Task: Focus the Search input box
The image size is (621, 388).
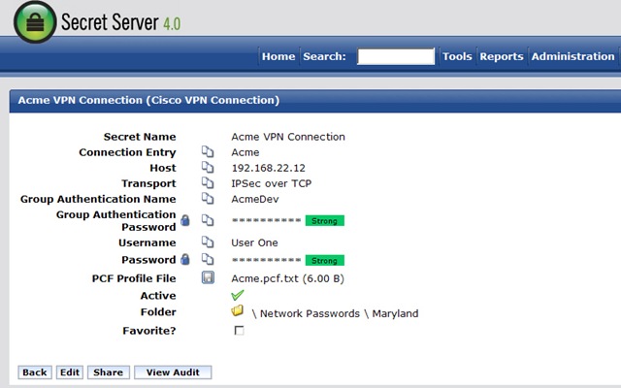Action: tap(396, 56)
